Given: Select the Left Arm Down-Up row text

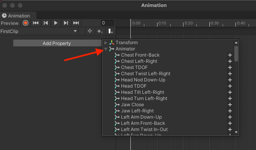Looking at the screenshot, I should click(142, 117).
